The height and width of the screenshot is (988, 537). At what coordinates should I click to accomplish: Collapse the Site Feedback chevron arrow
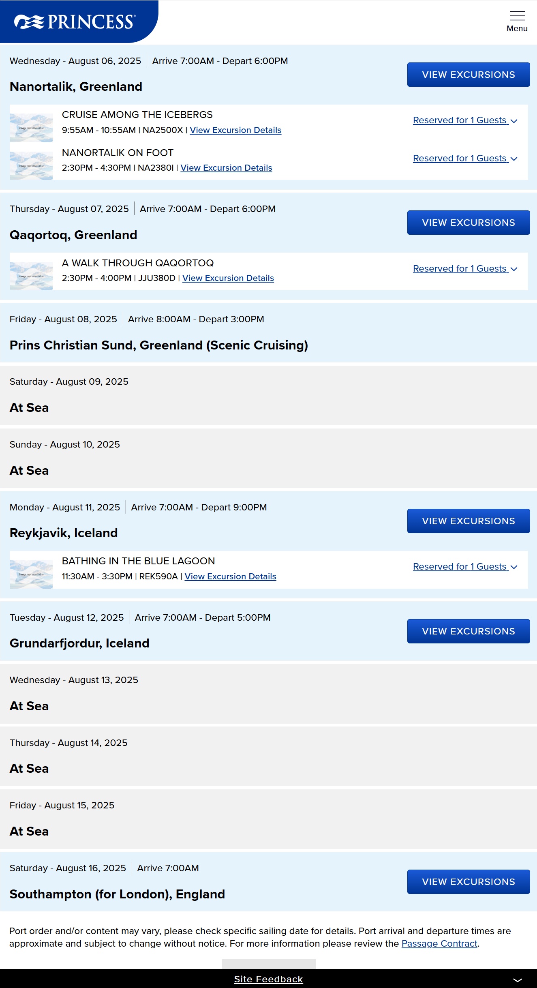coord(517,979)
